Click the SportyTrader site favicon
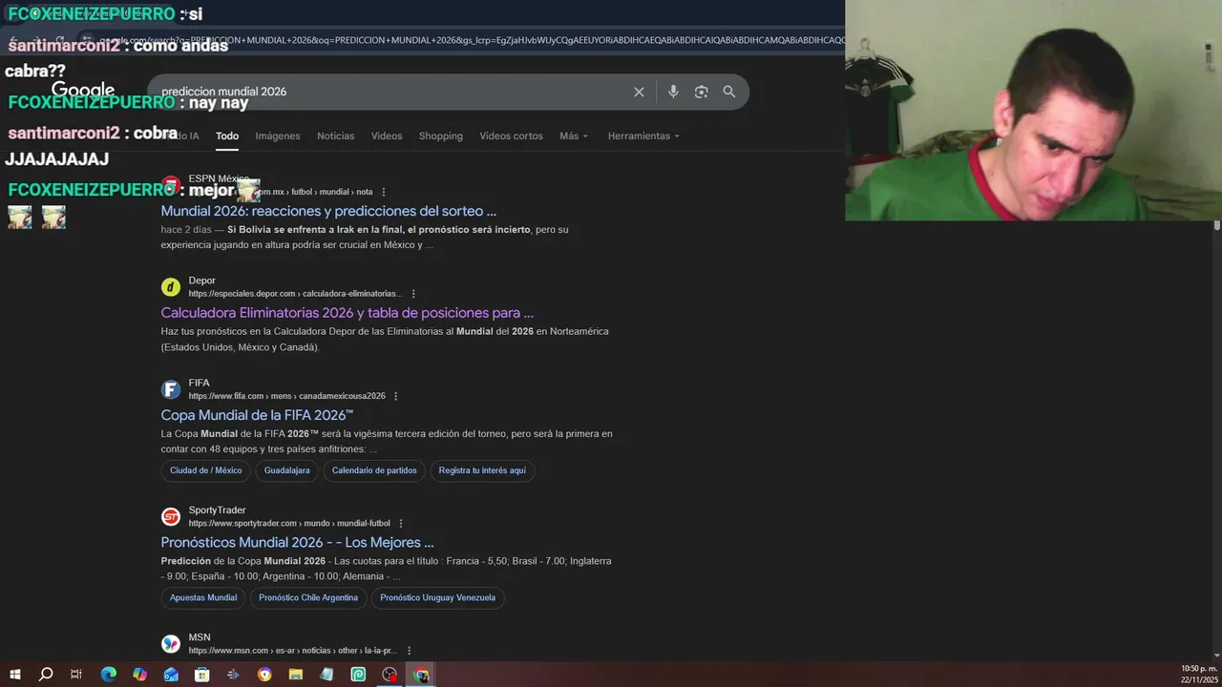Image resolution: width=1222 pixels, height=687 pixels. coord(171,516)
